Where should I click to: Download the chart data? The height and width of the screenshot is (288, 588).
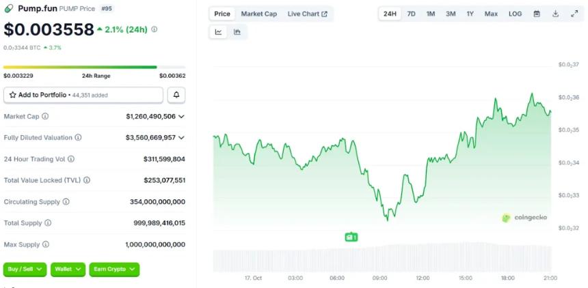[x=556, y=14]
